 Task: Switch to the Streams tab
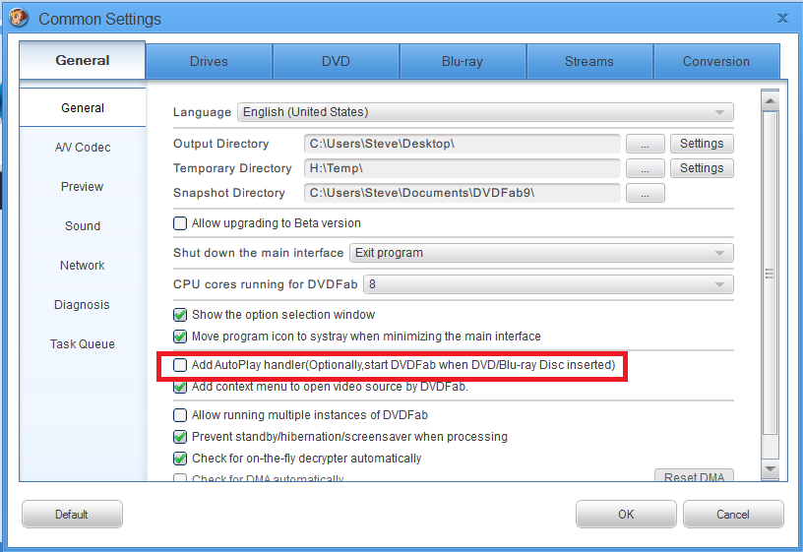click(588, 61)
